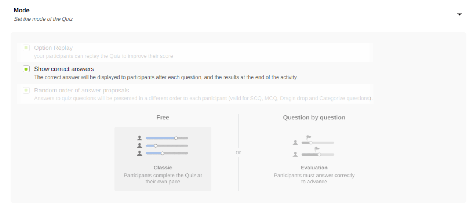
Task: Click the Option Replay label text
Action: pos(53,48)
